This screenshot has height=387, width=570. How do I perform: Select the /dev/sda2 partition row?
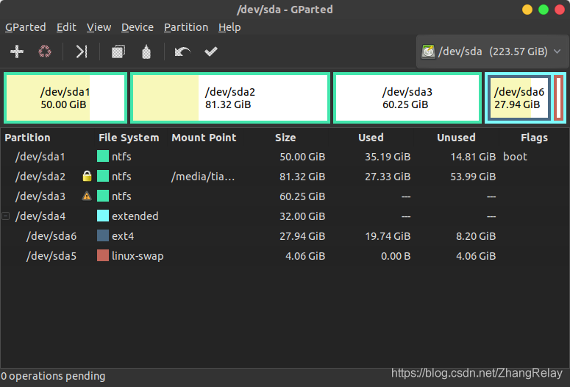coord(285,177)
